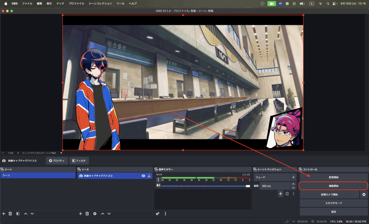This screenshot has width=369, height=224.
Task: Open the ファイル menu
Action: coord(27,3)
